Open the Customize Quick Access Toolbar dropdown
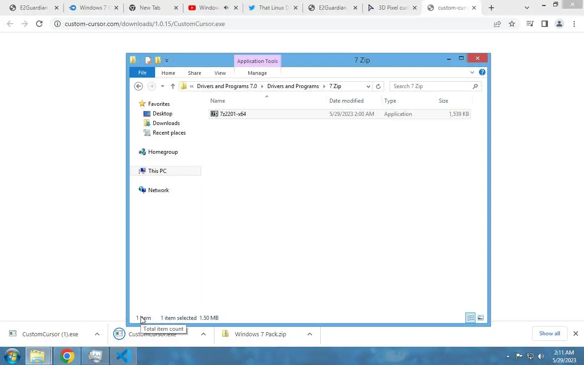584x365 pixels. [167, 60]
